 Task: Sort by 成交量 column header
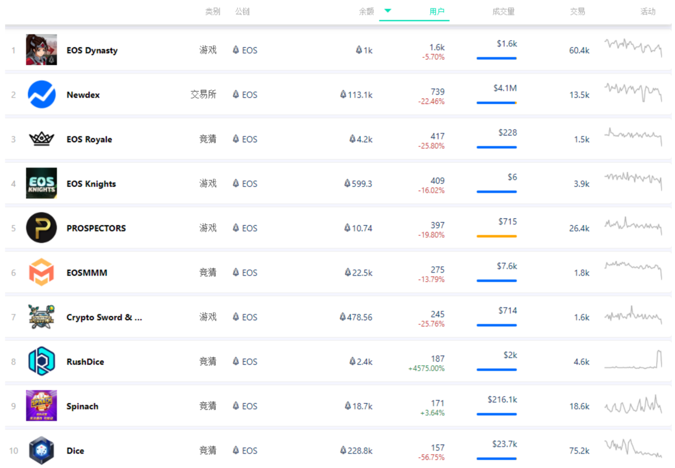(x=503, y=11)
